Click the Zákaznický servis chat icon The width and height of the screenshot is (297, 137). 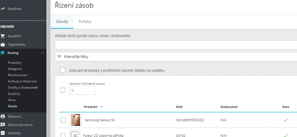(x=3, y=125)
